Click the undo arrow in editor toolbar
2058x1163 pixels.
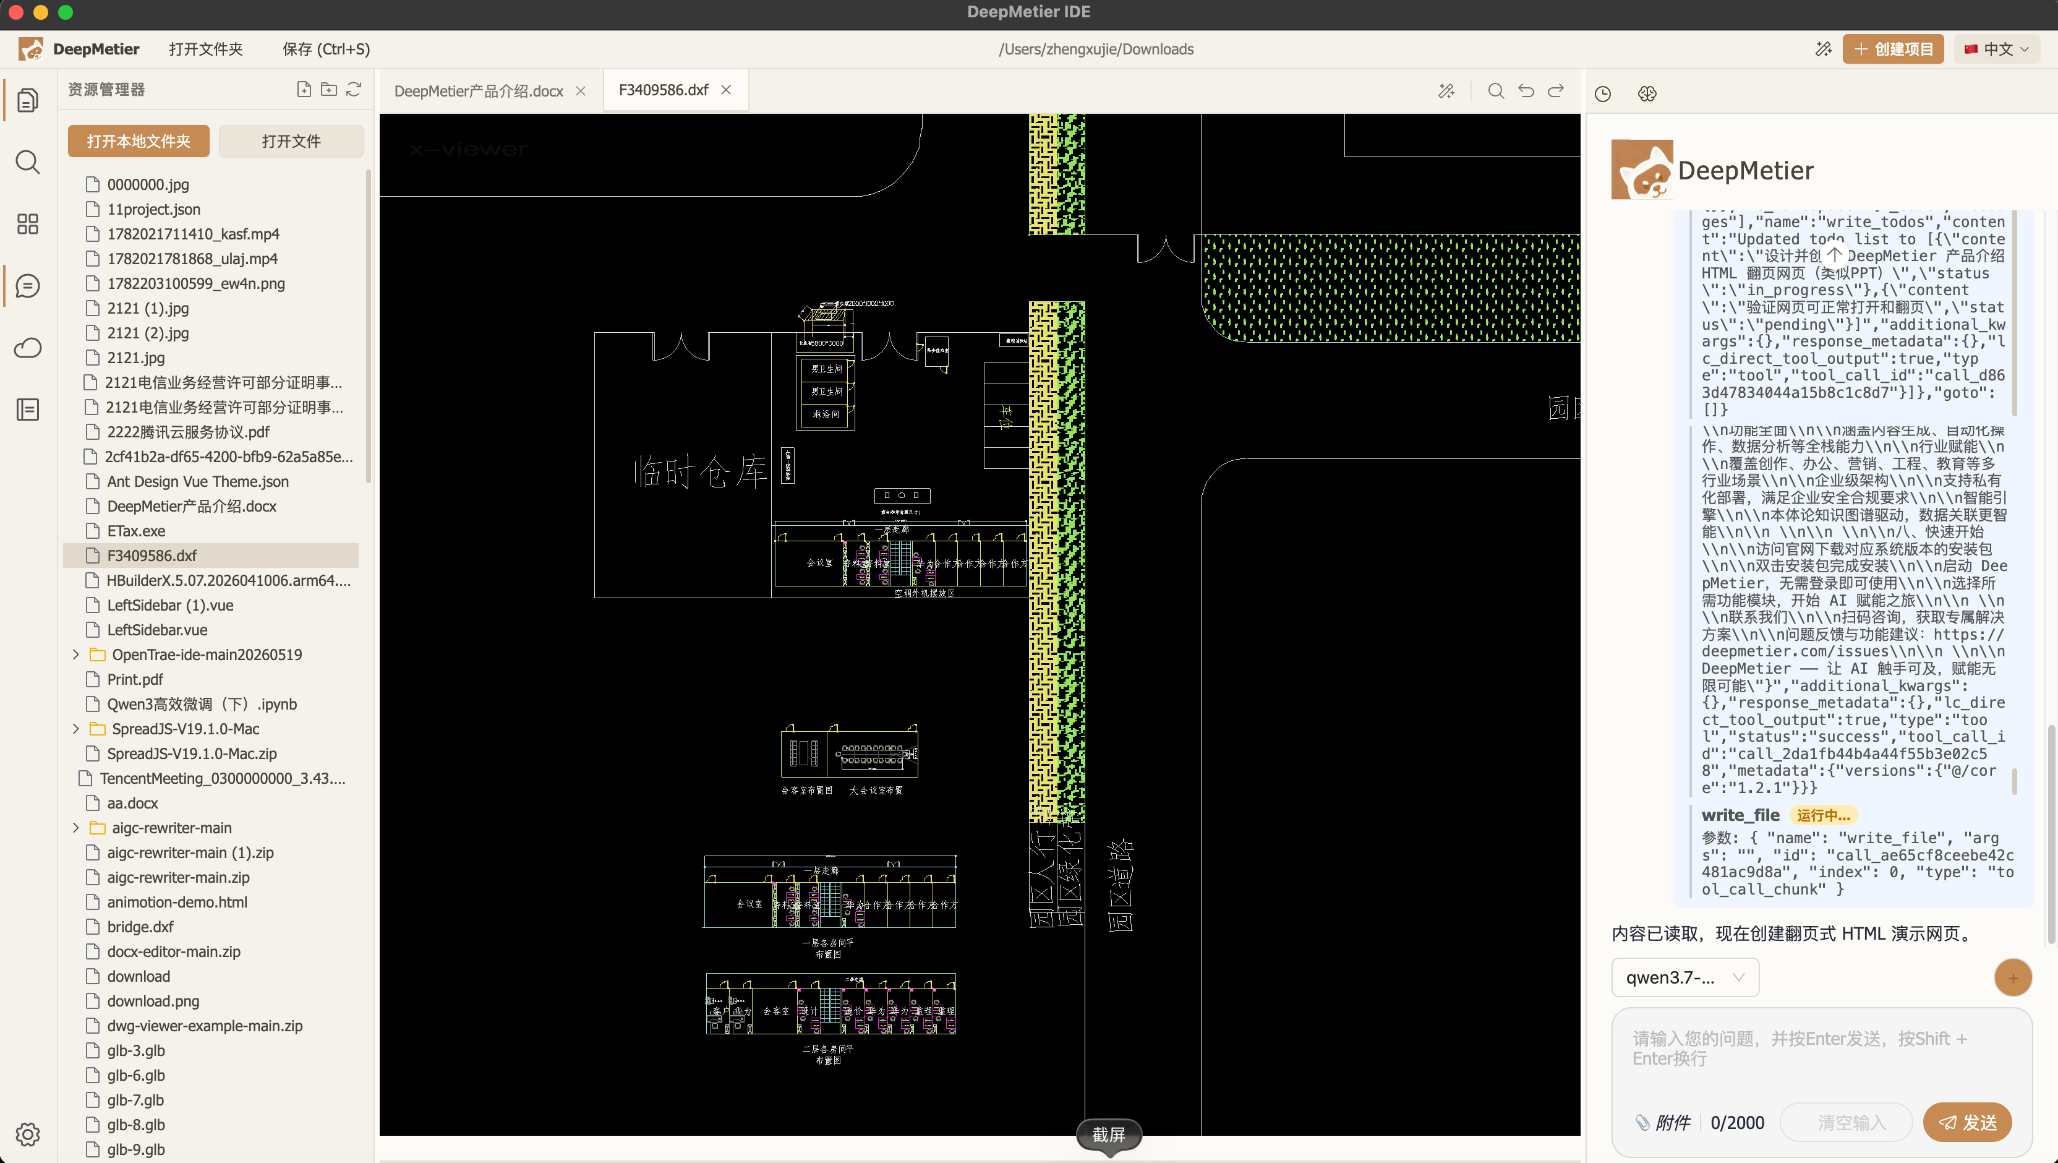point(1526,91)
